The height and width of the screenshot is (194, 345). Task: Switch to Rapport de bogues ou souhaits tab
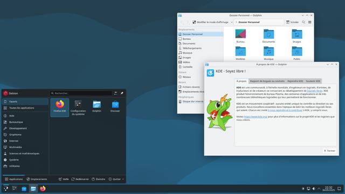click(267, 81)
